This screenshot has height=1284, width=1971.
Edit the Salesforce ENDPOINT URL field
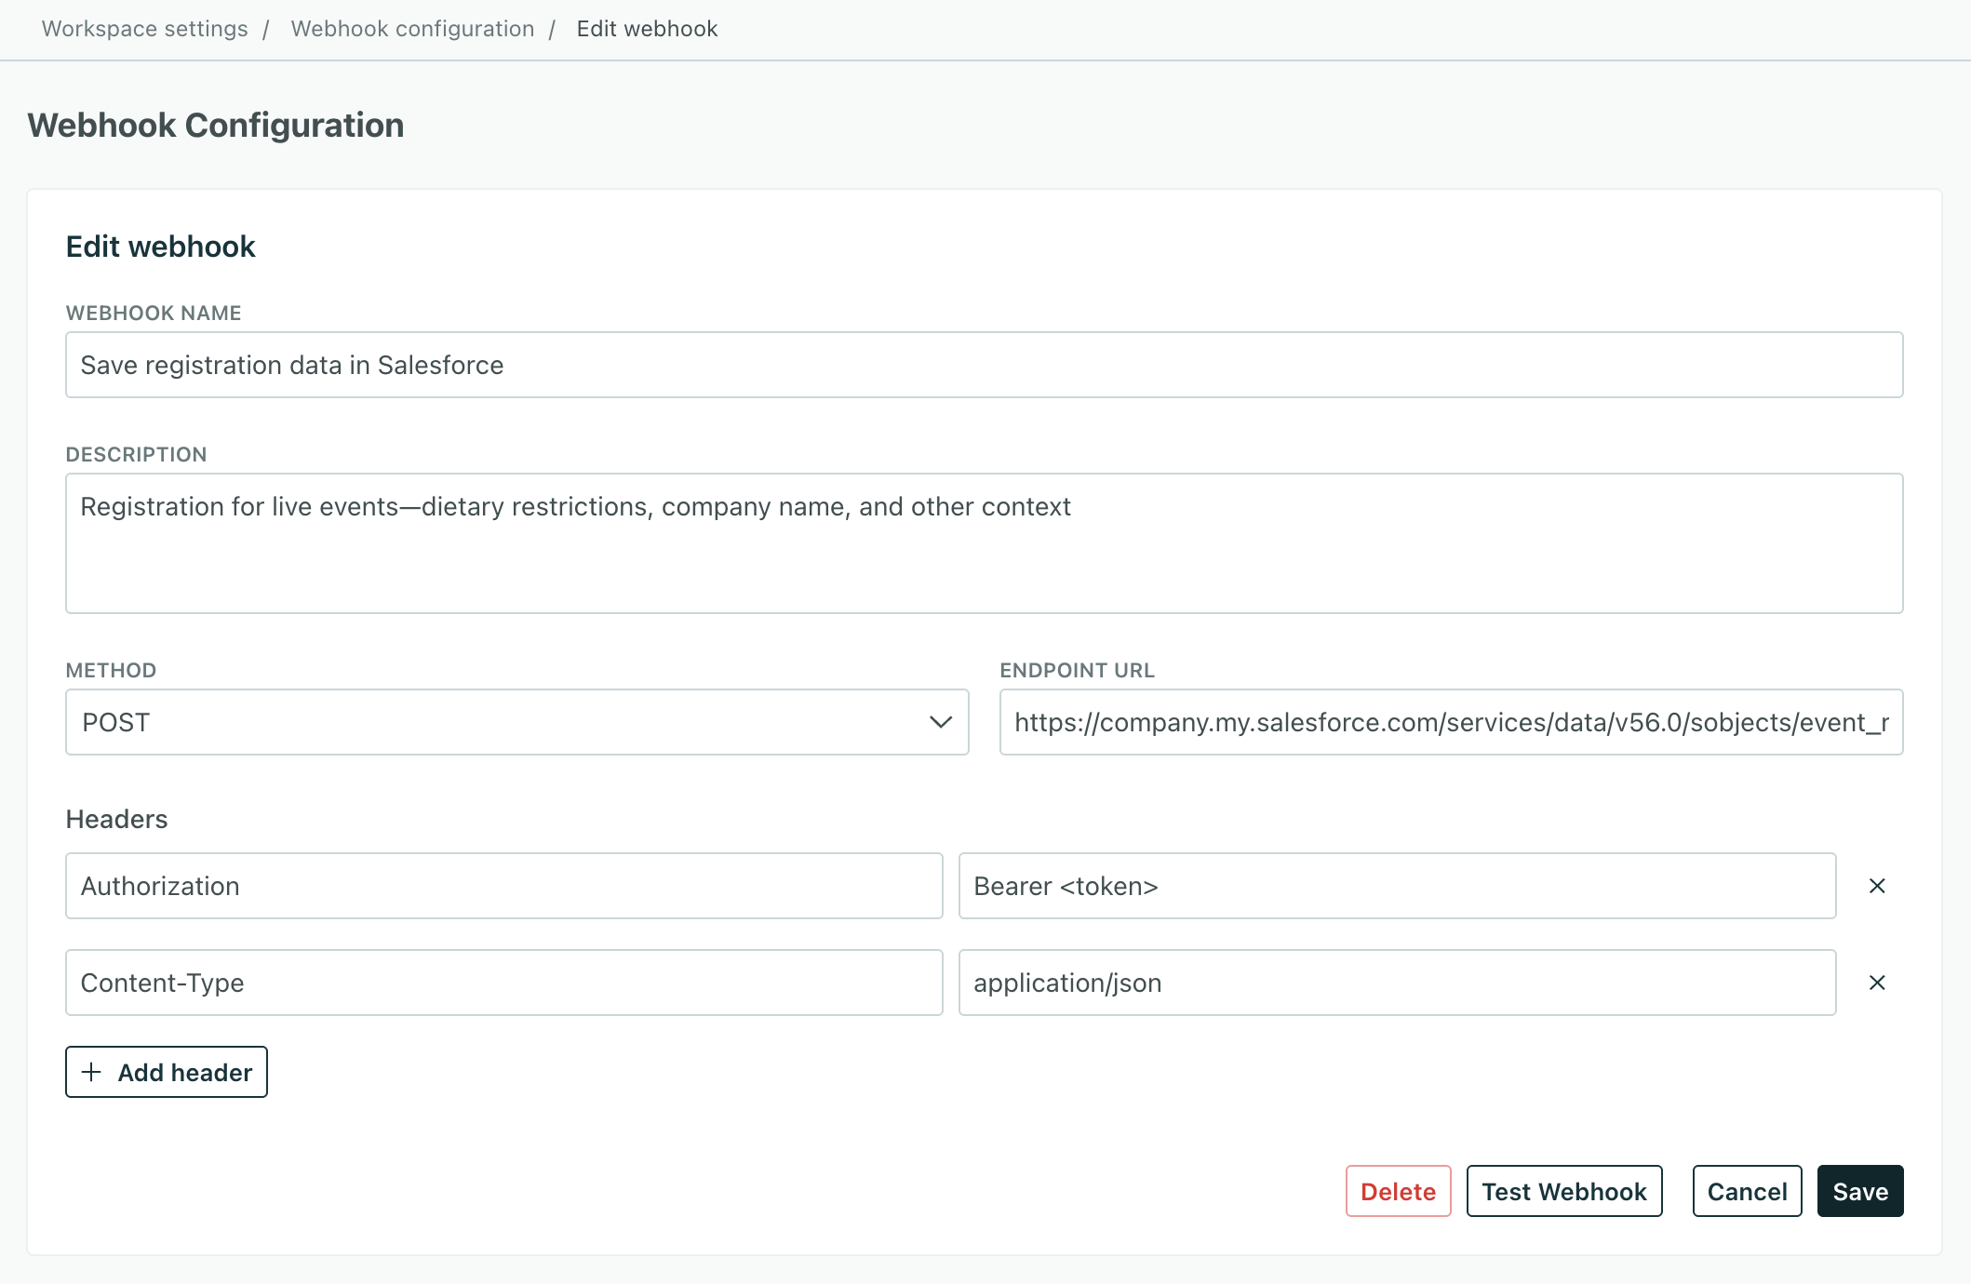click(x=1451, y=722)
